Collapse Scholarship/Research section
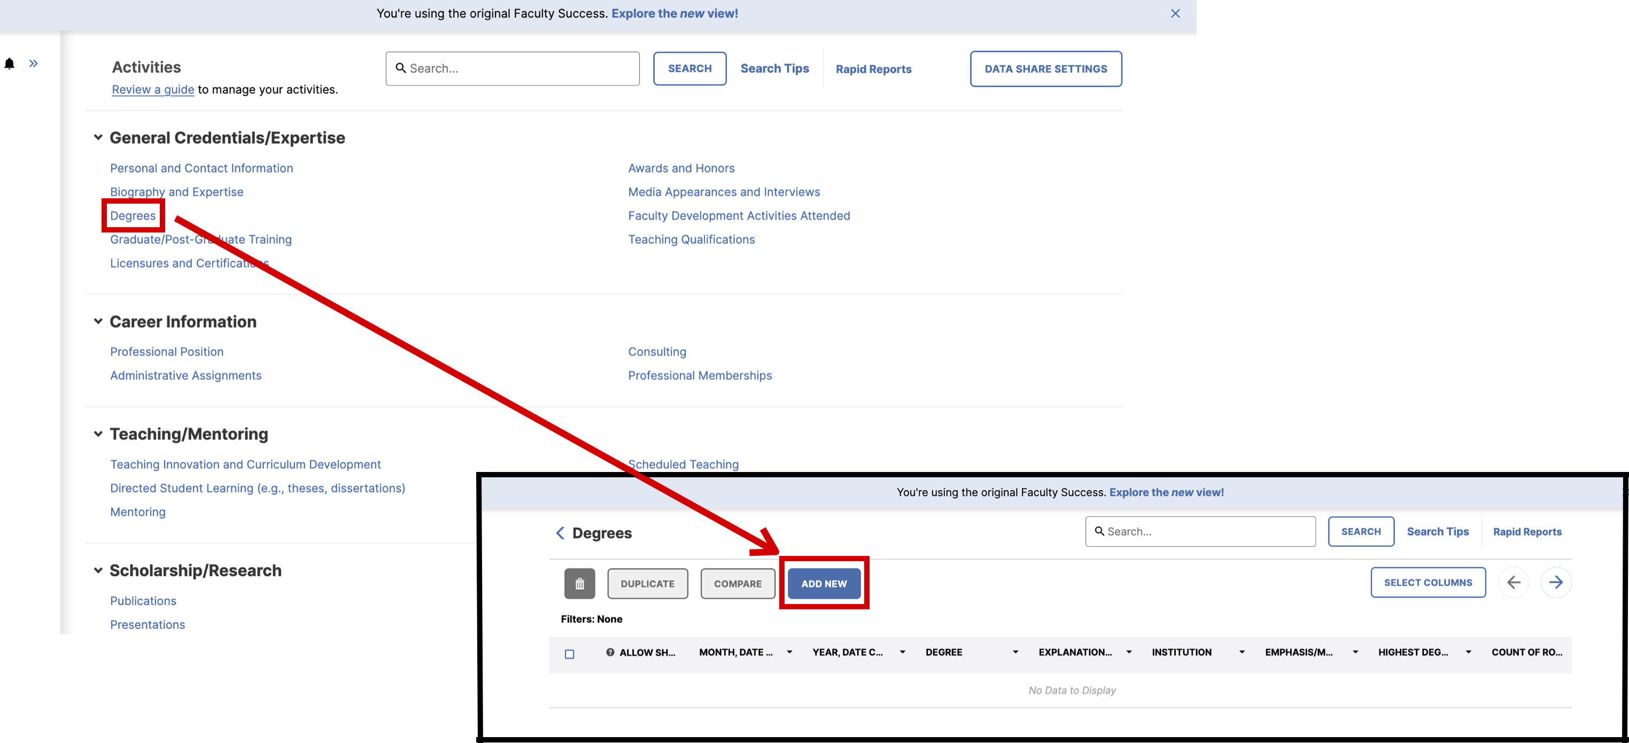 pyautogui.click(x=98, y=570)
